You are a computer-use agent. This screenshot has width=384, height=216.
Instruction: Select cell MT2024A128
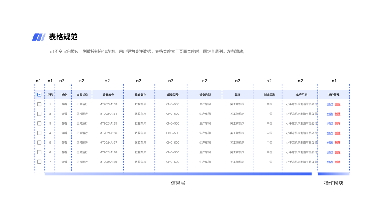coord(108,152)
